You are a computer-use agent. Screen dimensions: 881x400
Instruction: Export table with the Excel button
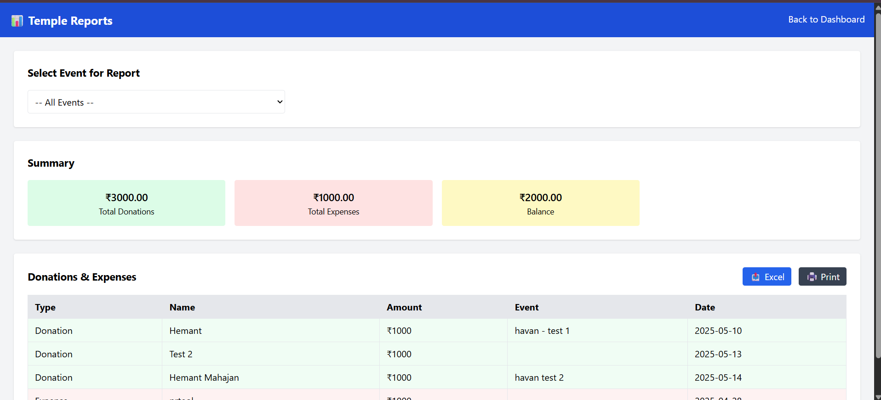[x=767, y=276]
